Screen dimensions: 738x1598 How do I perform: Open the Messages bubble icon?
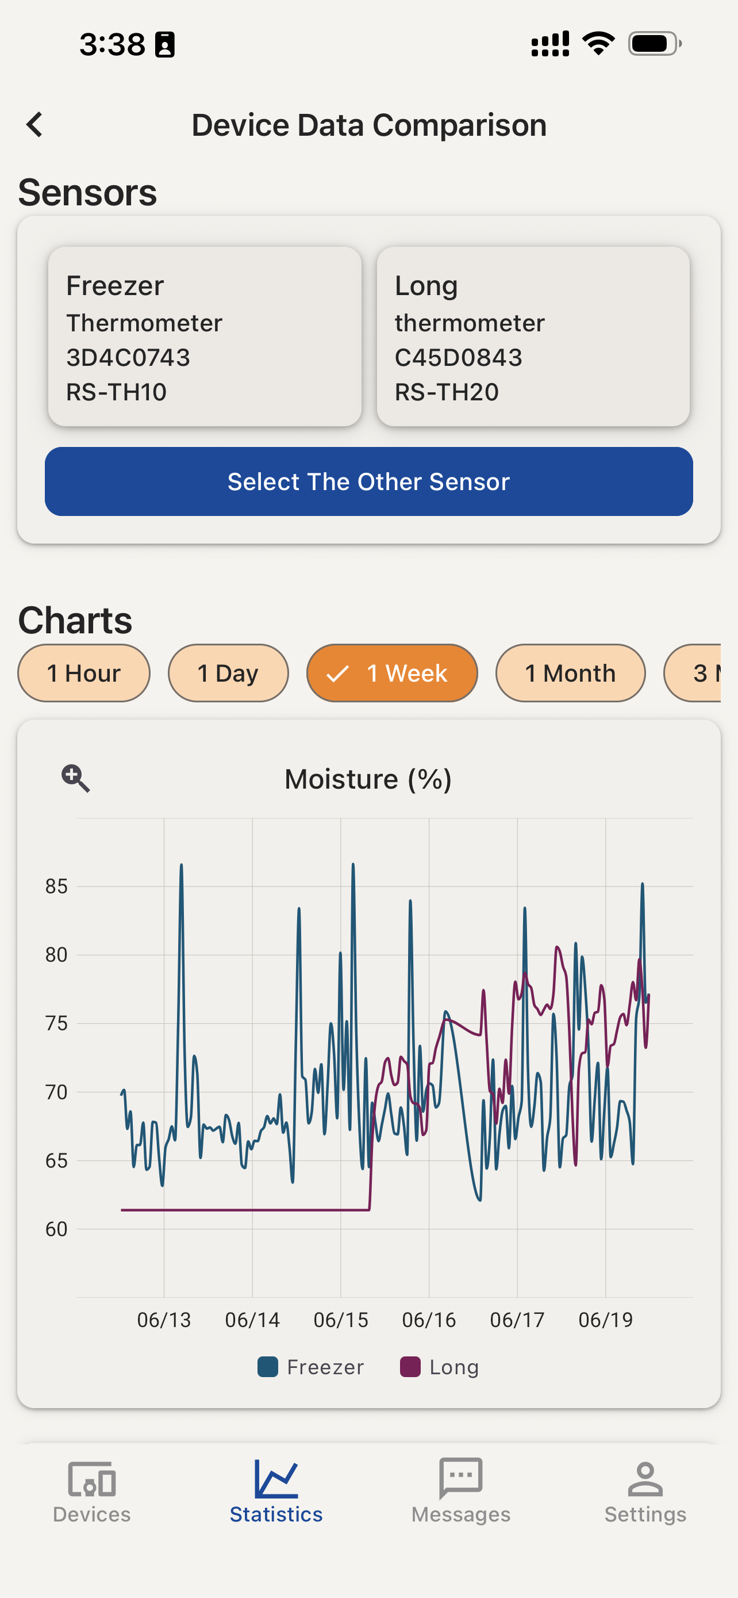click(x=460, y=1478)
